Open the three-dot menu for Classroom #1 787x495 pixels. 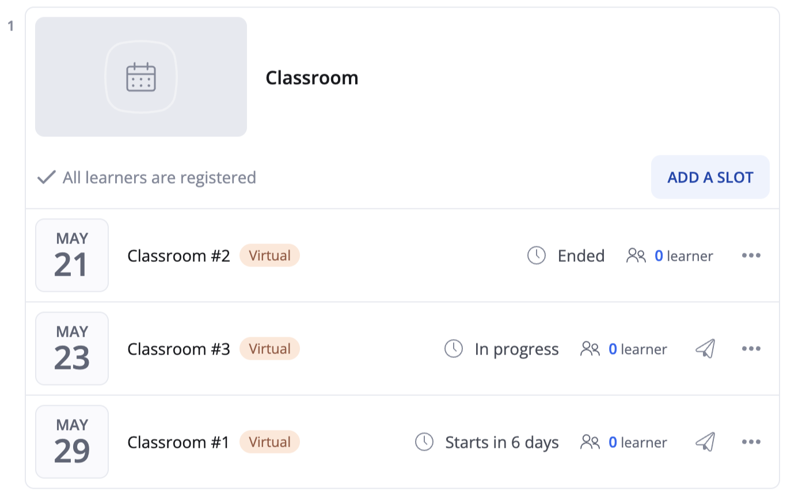(751, 442)
